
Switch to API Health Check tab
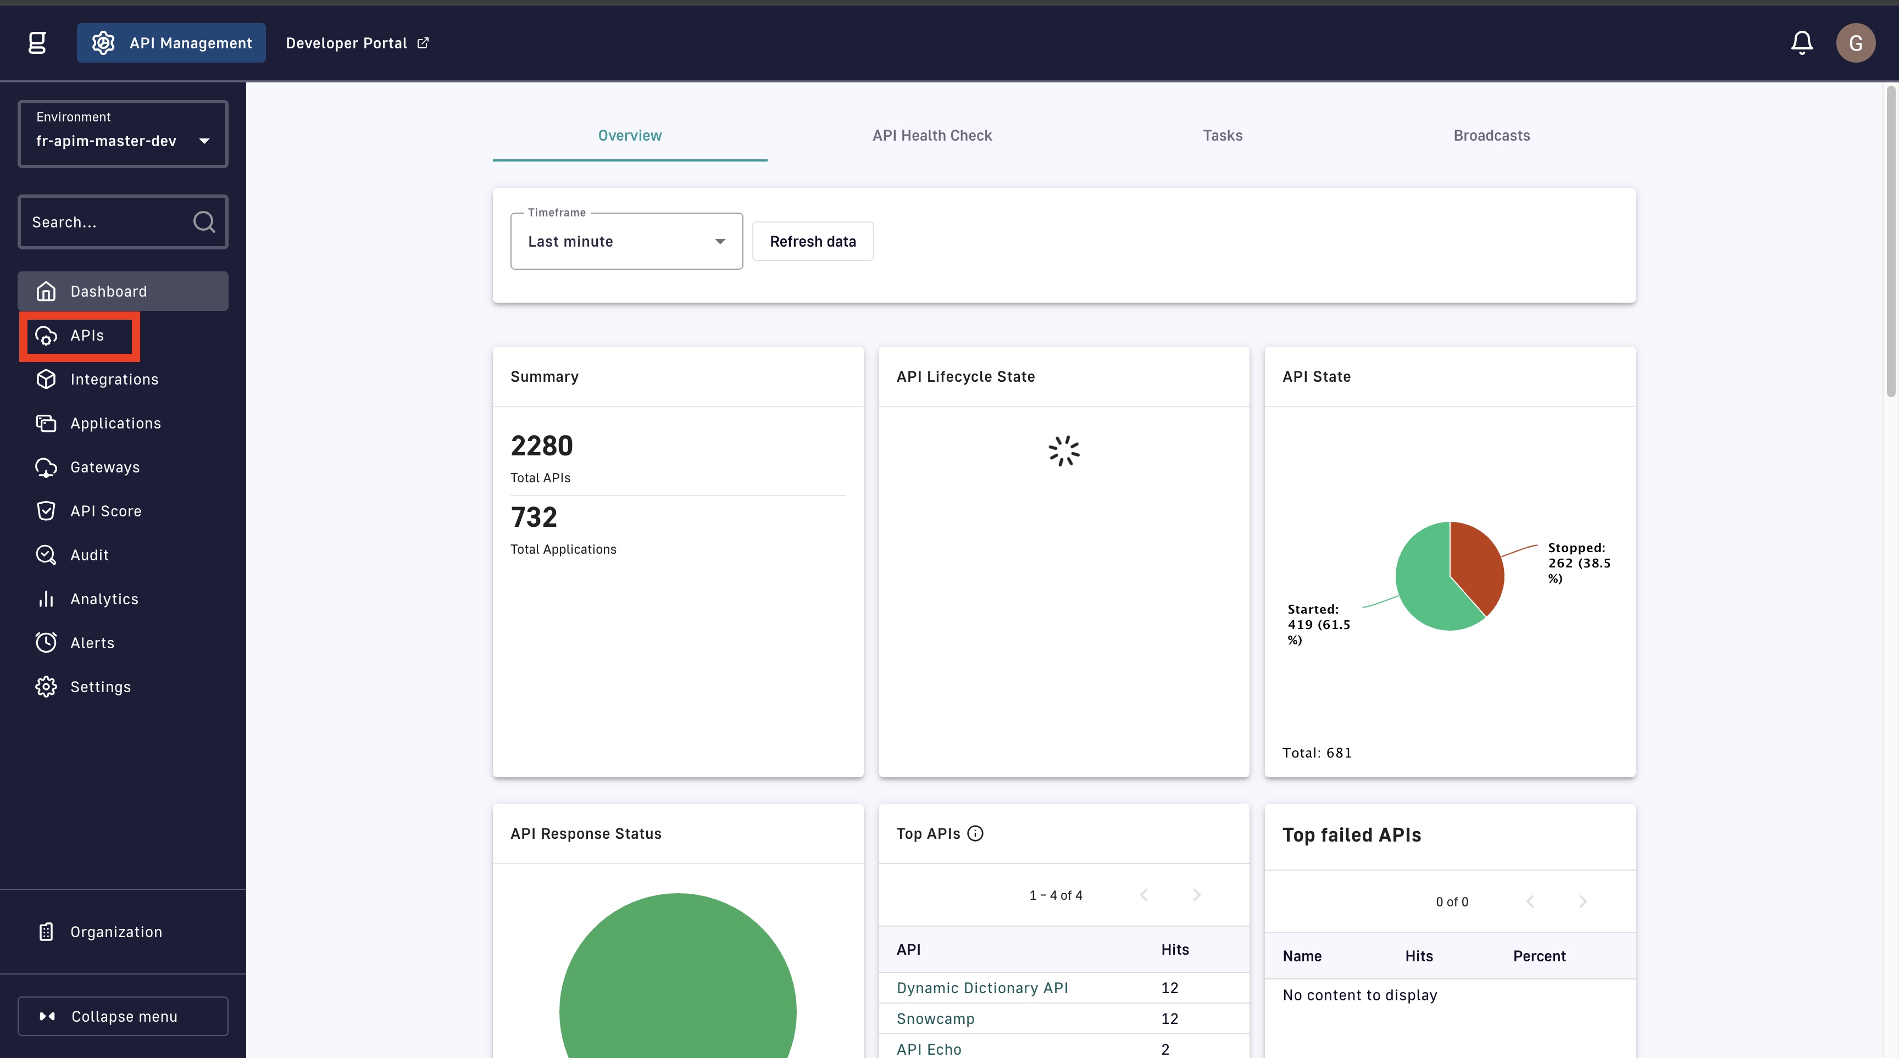coord(932,136)
